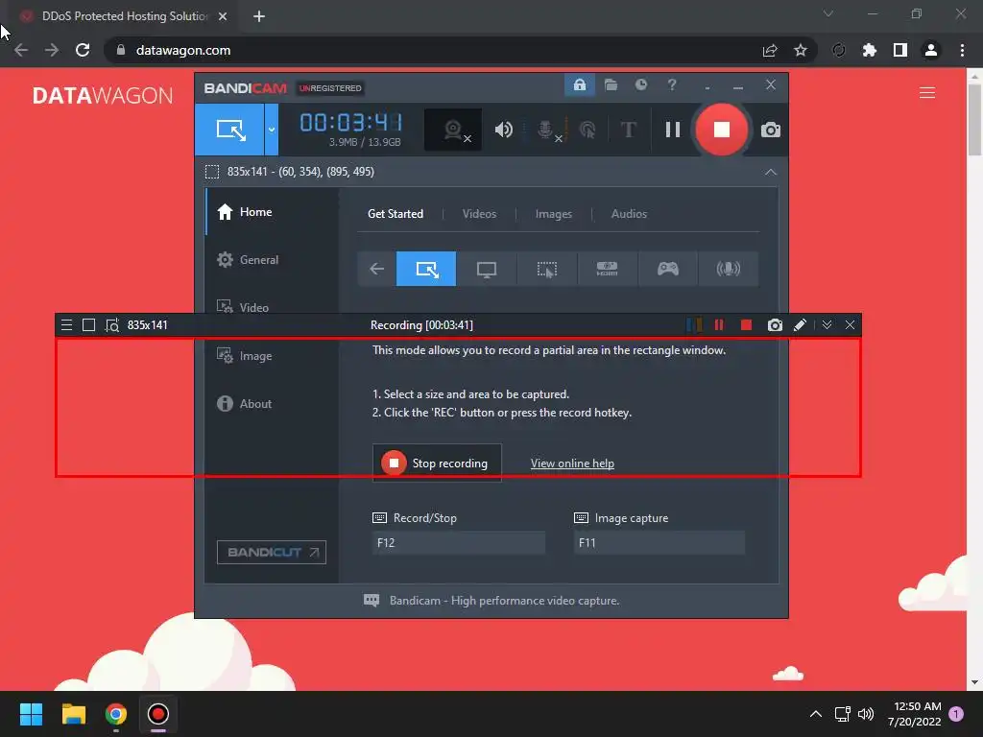Switch to the Images tab
Screen dimensions: 983x737
point(554,214)
